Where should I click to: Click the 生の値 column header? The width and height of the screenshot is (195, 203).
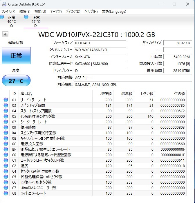coord(171,93)
